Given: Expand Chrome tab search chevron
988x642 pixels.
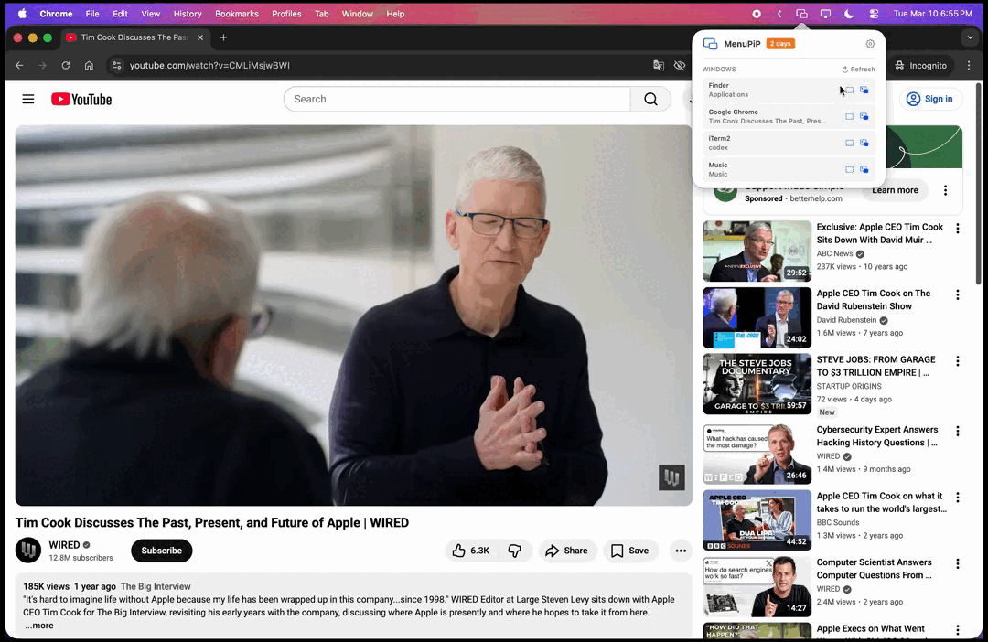Looking at the screenshot, I should point(970,37).
